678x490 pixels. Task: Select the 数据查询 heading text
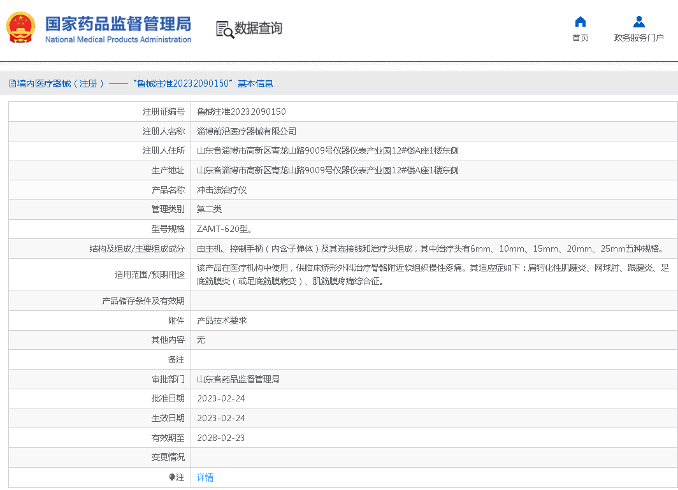tap(258, 29)
